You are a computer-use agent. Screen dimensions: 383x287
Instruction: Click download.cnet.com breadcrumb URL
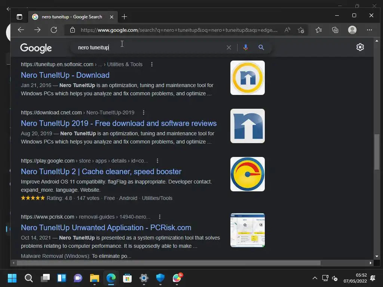click(77, 112)
